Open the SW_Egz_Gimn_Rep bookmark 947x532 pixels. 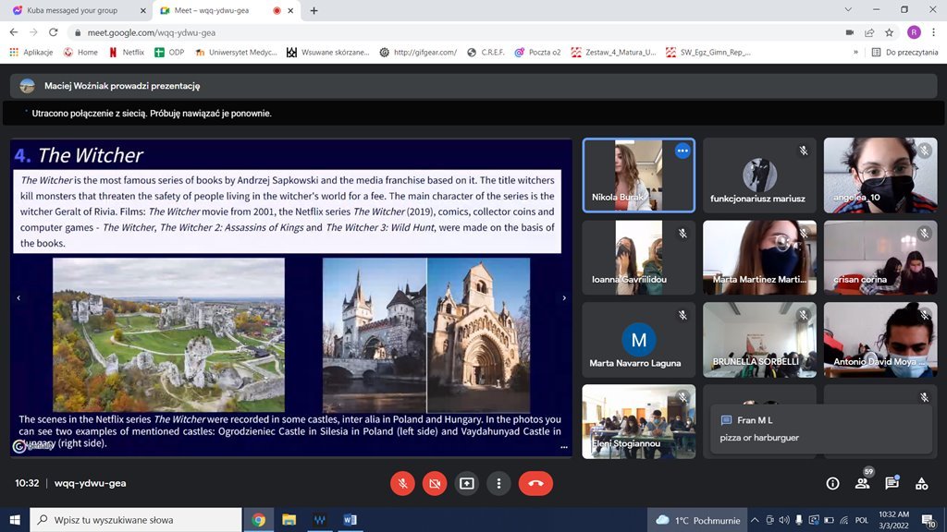tap(708, 53)
